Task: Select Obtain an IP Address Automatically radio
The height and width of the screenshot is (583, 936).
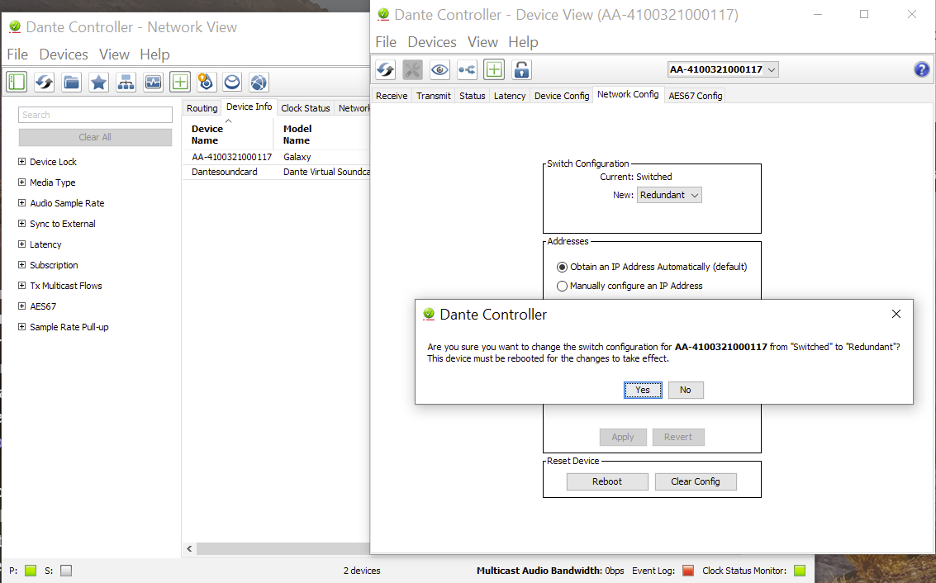Action: click(562, 267)
